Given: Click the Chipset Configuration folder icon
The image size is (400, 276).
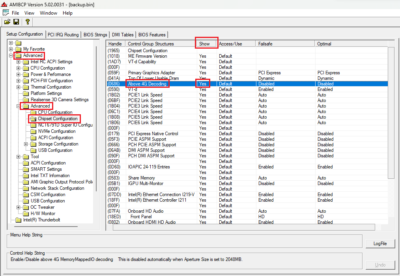Looking at the screenshot, I should click(33, 119).
